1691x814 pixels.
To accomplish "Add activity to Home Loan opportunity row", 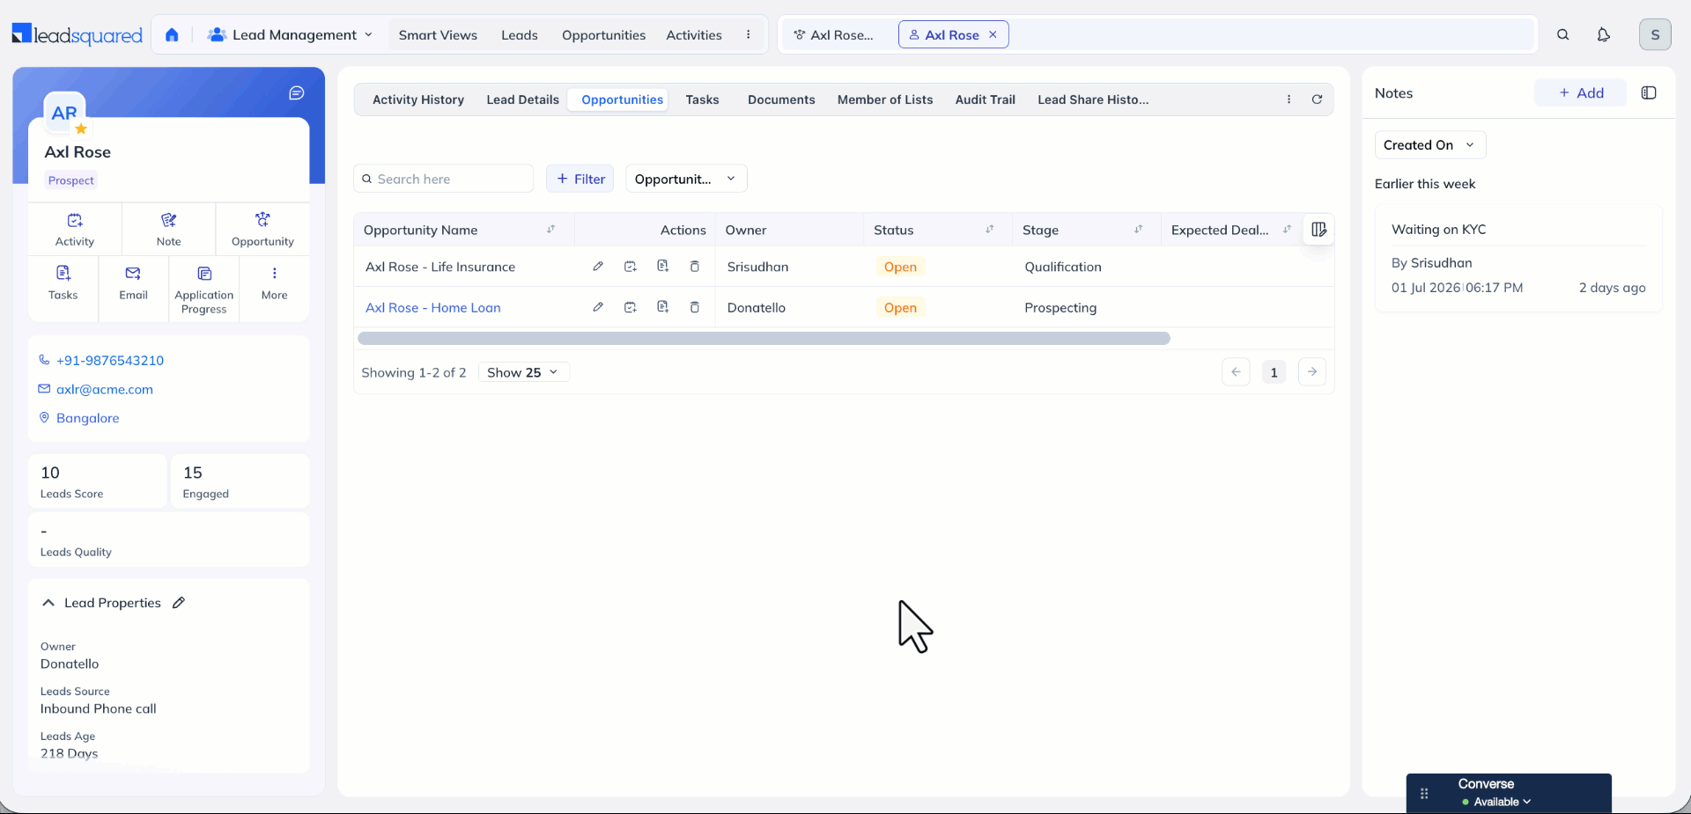I will 631,307.
